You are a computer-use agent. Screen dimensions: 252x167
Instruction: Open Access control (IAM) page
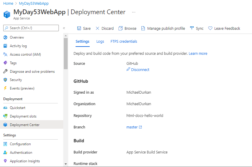(25, 54)
